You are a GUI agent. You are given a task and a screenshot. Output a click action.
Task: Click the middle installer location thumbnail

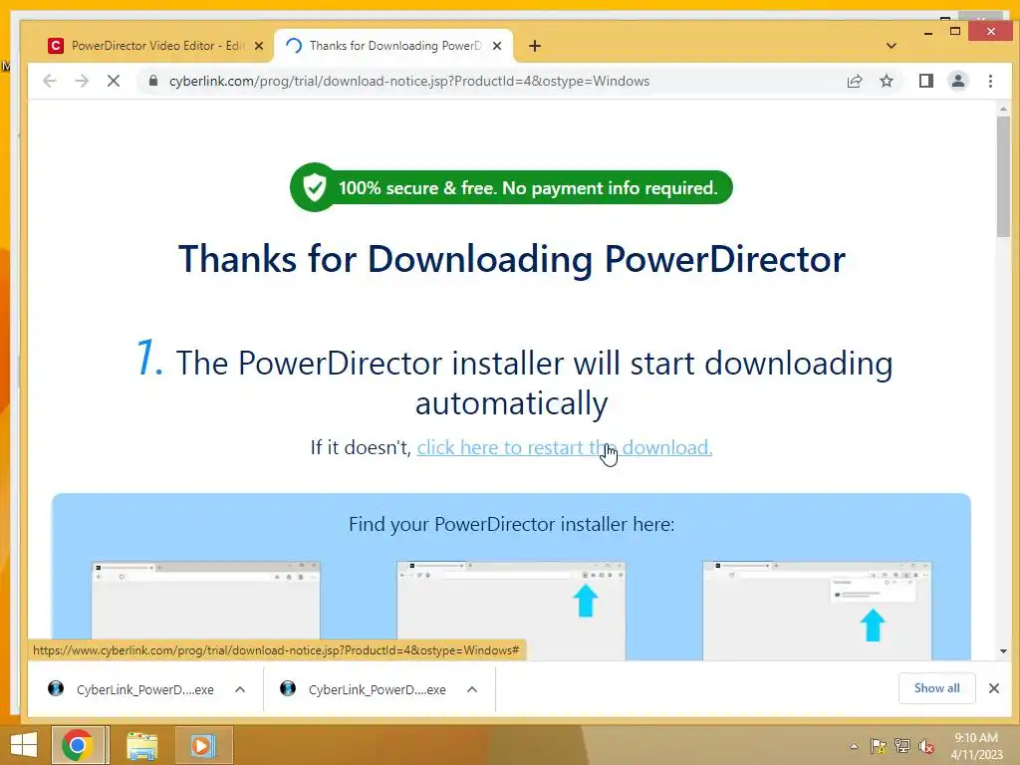coord(511,611)
